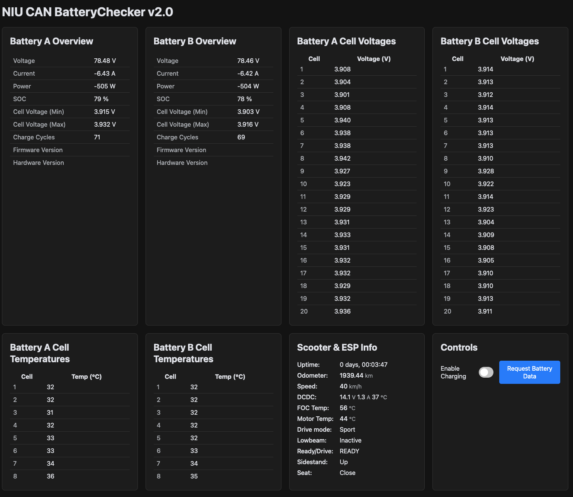Click the Scooter & ESP Info heading
This screenshot has height=497, width=573.
pos(337,348)
